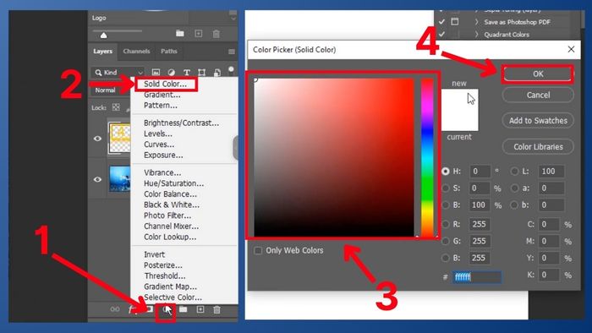The height and width of the screenshot is (333, 592).
Task: Click the new group folder icon in Libraries panel
Action: (x=180, y=34)
